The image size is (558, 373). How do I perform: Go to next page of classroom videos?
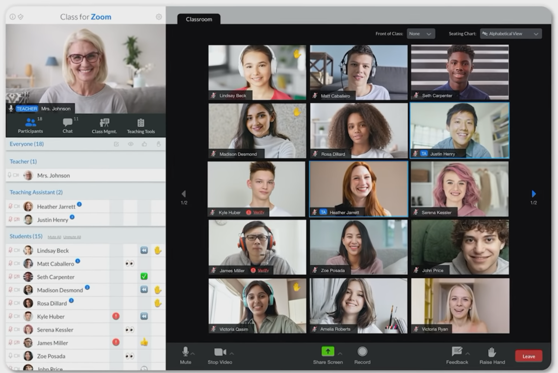(x=533, y=194)
